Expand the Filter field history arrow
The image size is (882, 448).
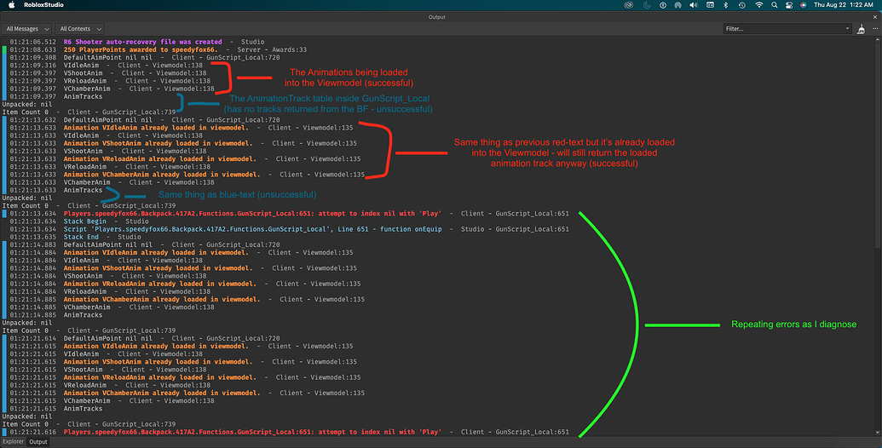[848, 29]
